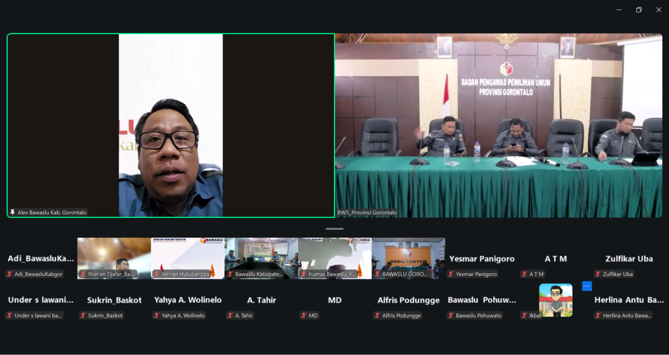The width and height of the screenshot is (669, 355).
Task: Click the large A. Tahir display name
Action: [262, 300]
